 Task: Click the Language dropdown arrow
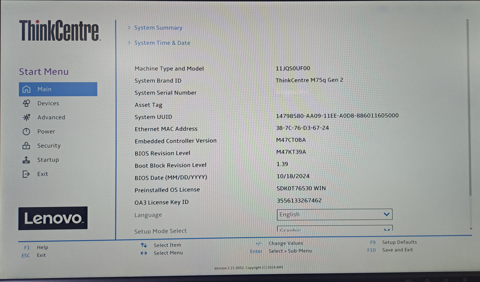pos(386,214)
